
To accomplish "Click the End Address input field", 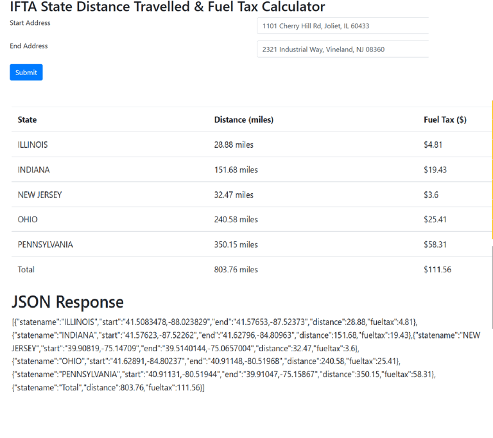I will [342, 49].
